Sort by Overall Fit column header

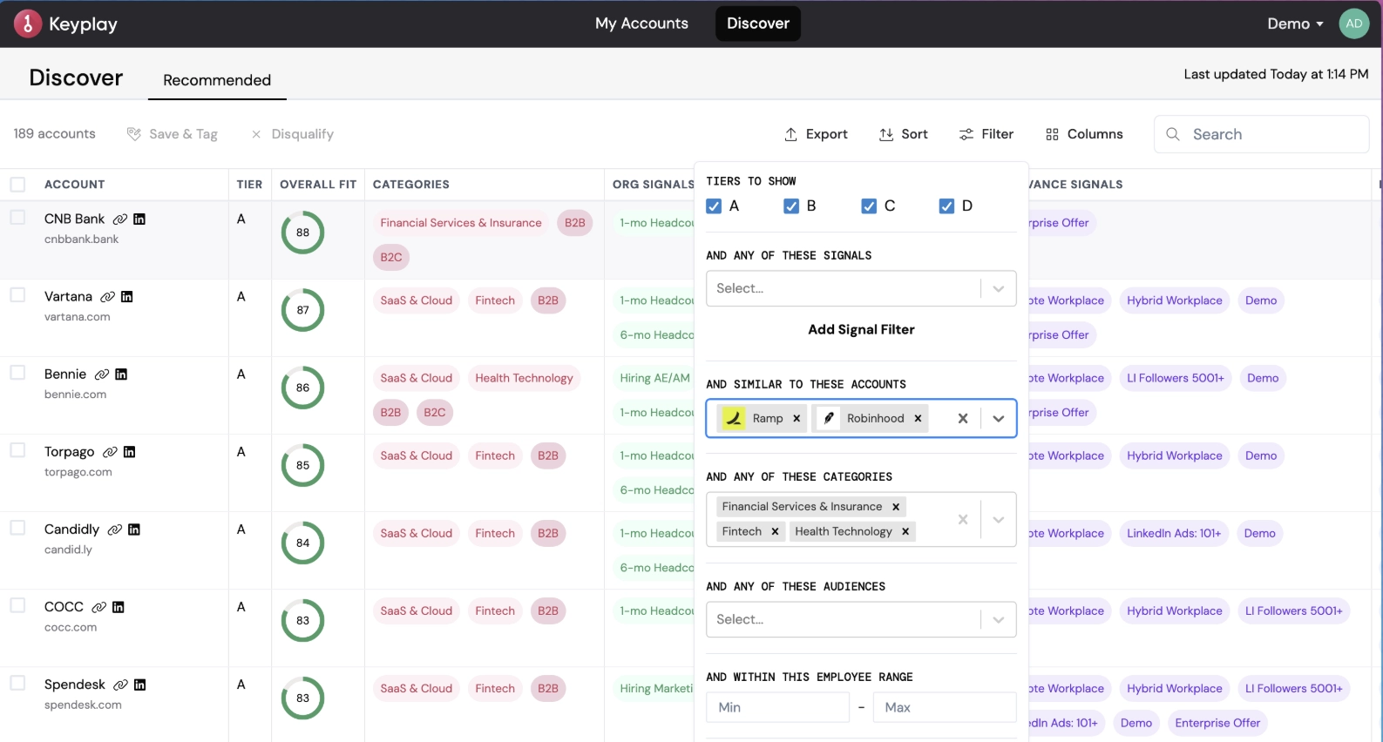pos(318,185)
